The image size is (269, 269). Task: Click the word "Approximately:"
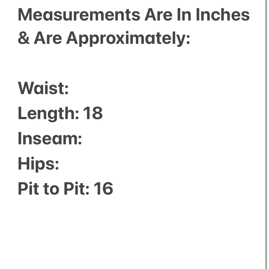click(x=128, y=39)
